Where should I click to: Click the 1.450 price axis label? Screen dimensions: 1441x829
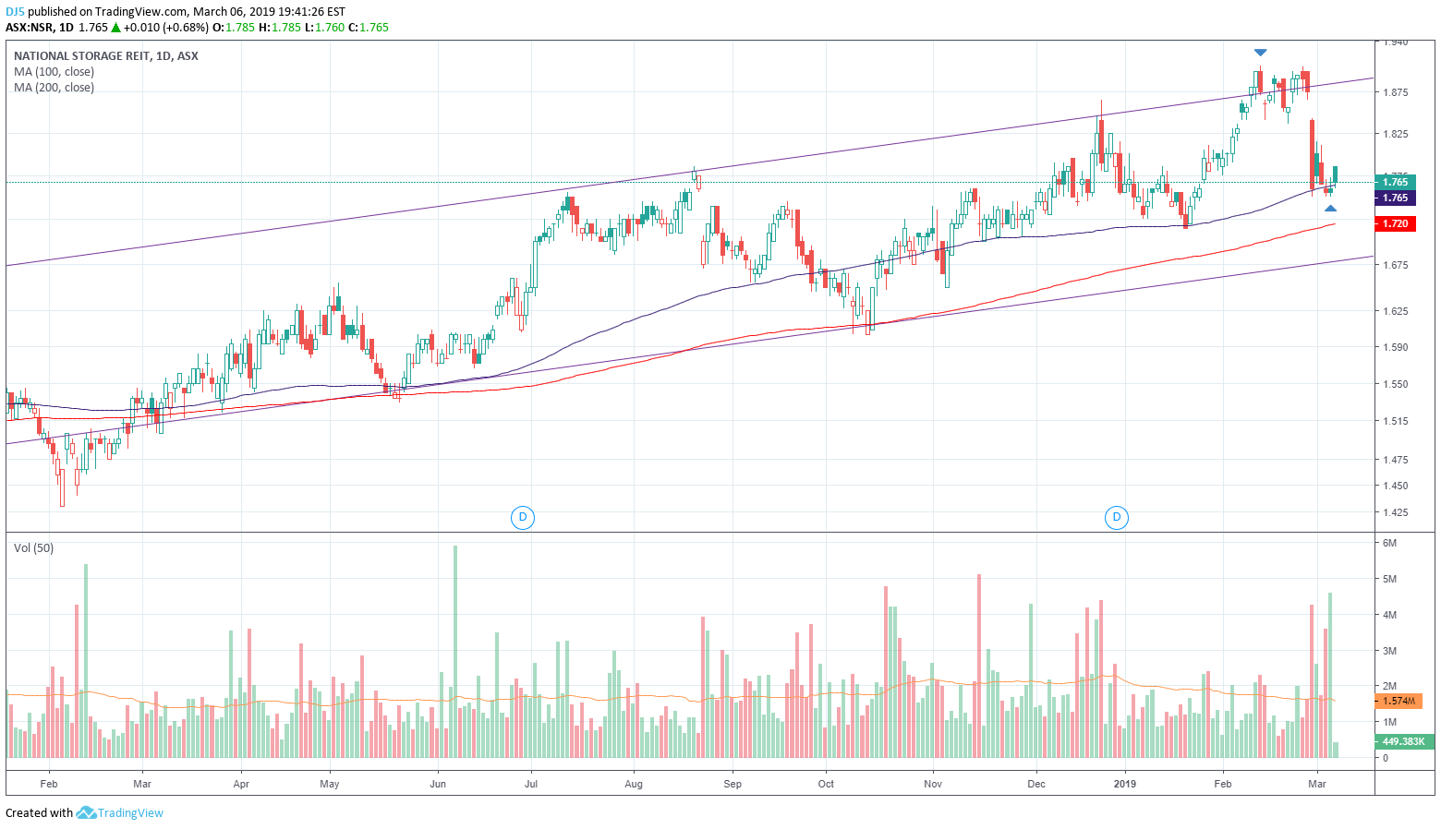(x=1395, y=486)
